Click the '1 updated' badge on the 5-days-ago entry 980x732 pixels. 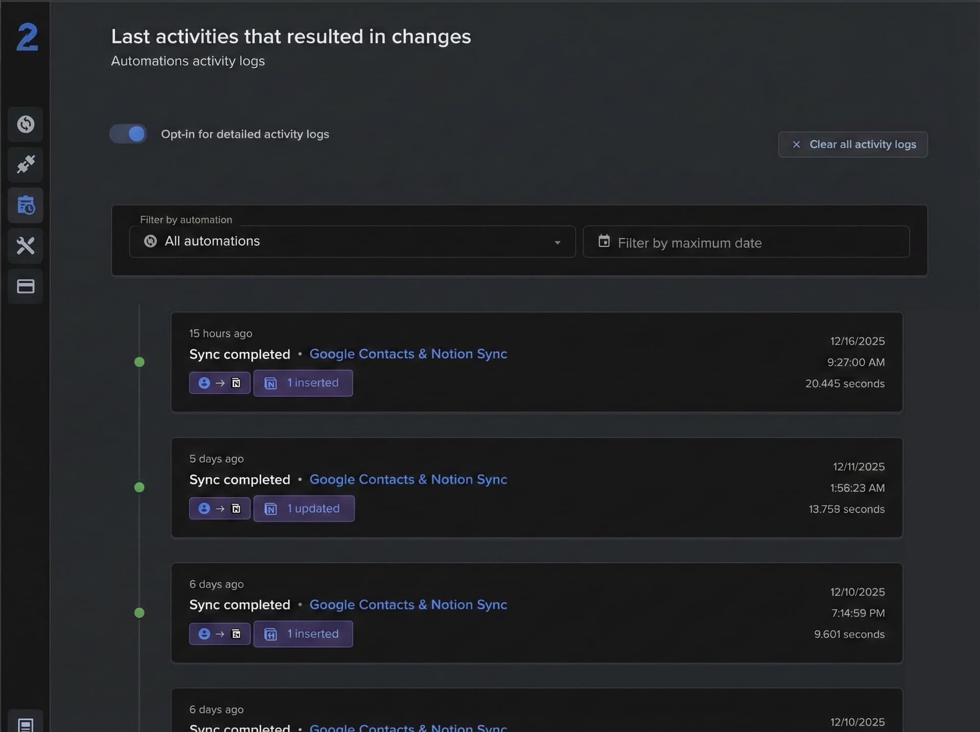click(304, 508)
